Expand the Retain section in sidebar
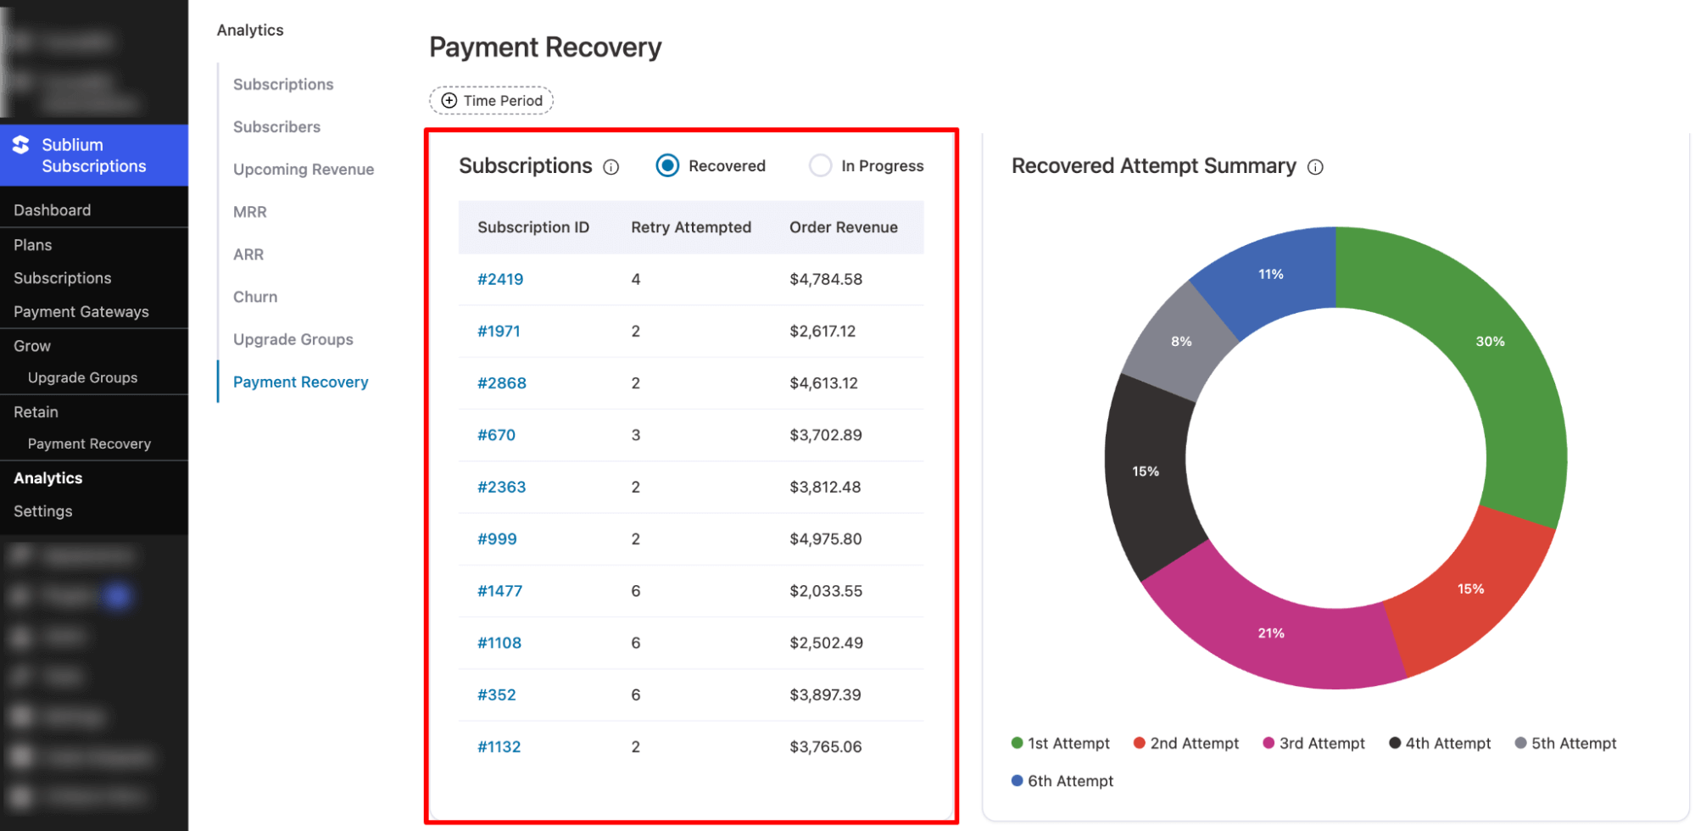 coord(35,411)
